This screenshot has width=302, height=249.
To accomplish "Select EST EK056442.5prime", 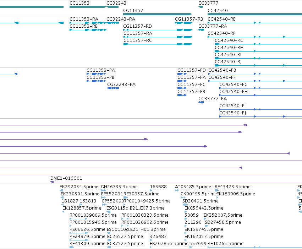I will tap(204, 209).
